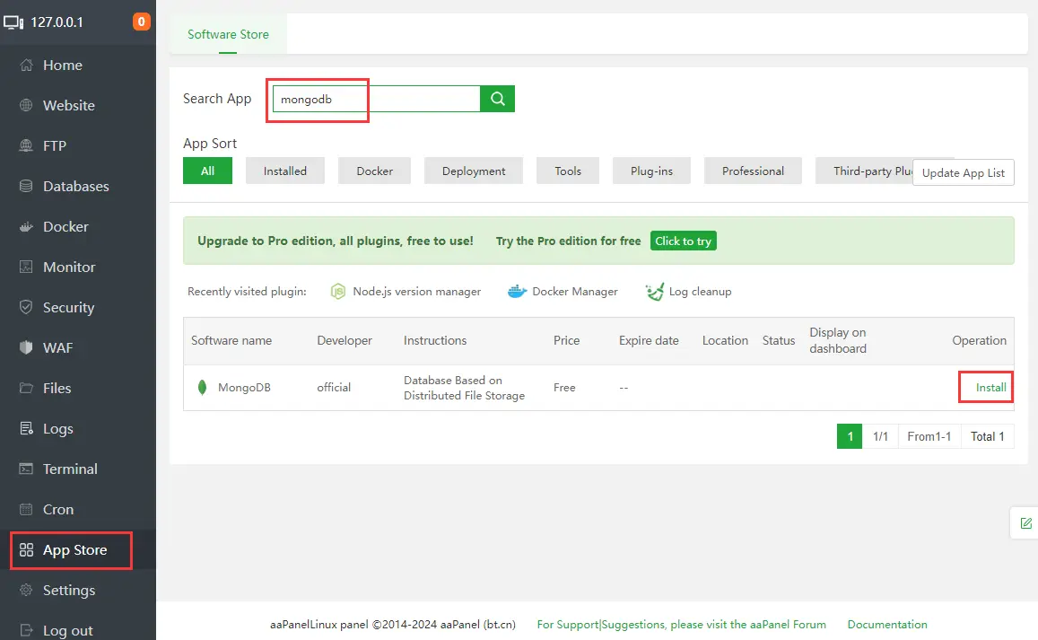Open Docker Manager recent plugin

coord(574,292)
